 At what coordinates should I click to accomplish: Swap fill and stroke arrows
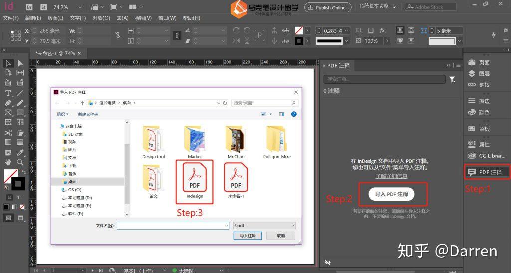(x=24, y=172)
